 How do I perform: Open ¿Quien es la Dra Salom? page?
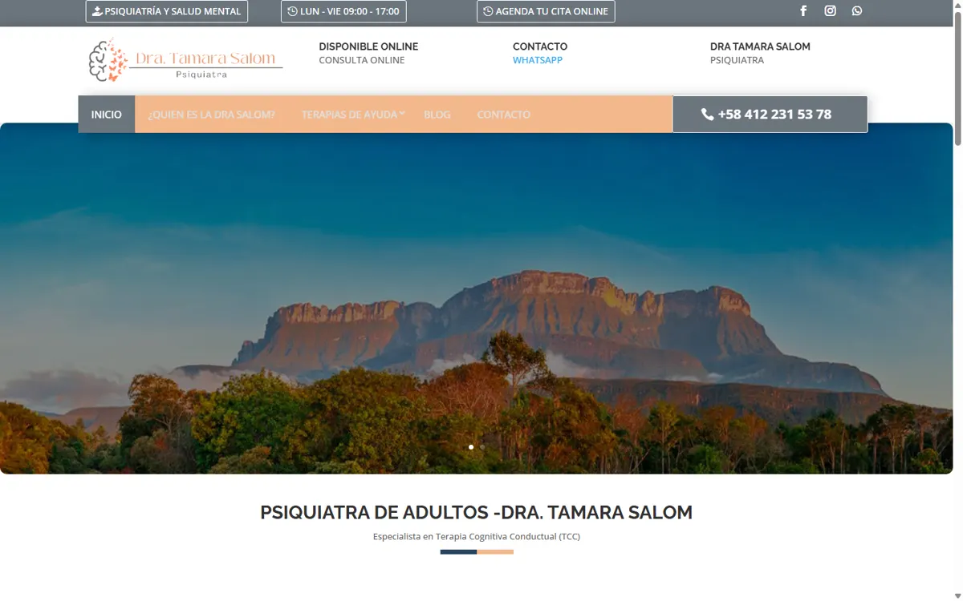click(211, 115)
